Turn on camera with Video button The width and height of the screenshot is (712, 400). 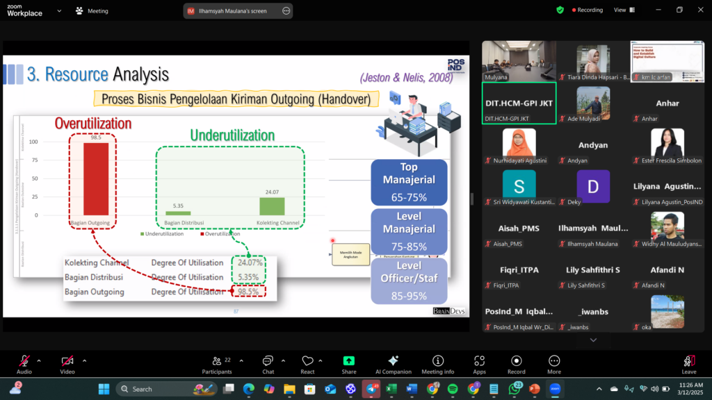[67, 364]
